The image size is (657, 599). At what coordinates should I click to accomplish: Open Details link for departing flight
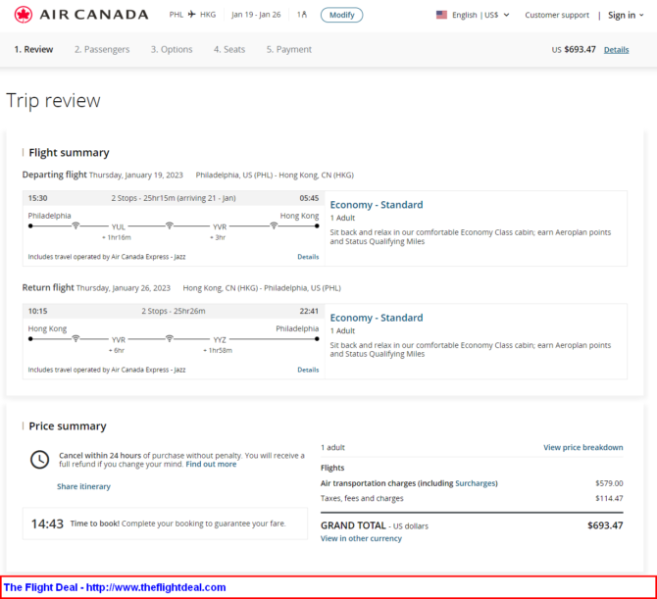point(308,257)
